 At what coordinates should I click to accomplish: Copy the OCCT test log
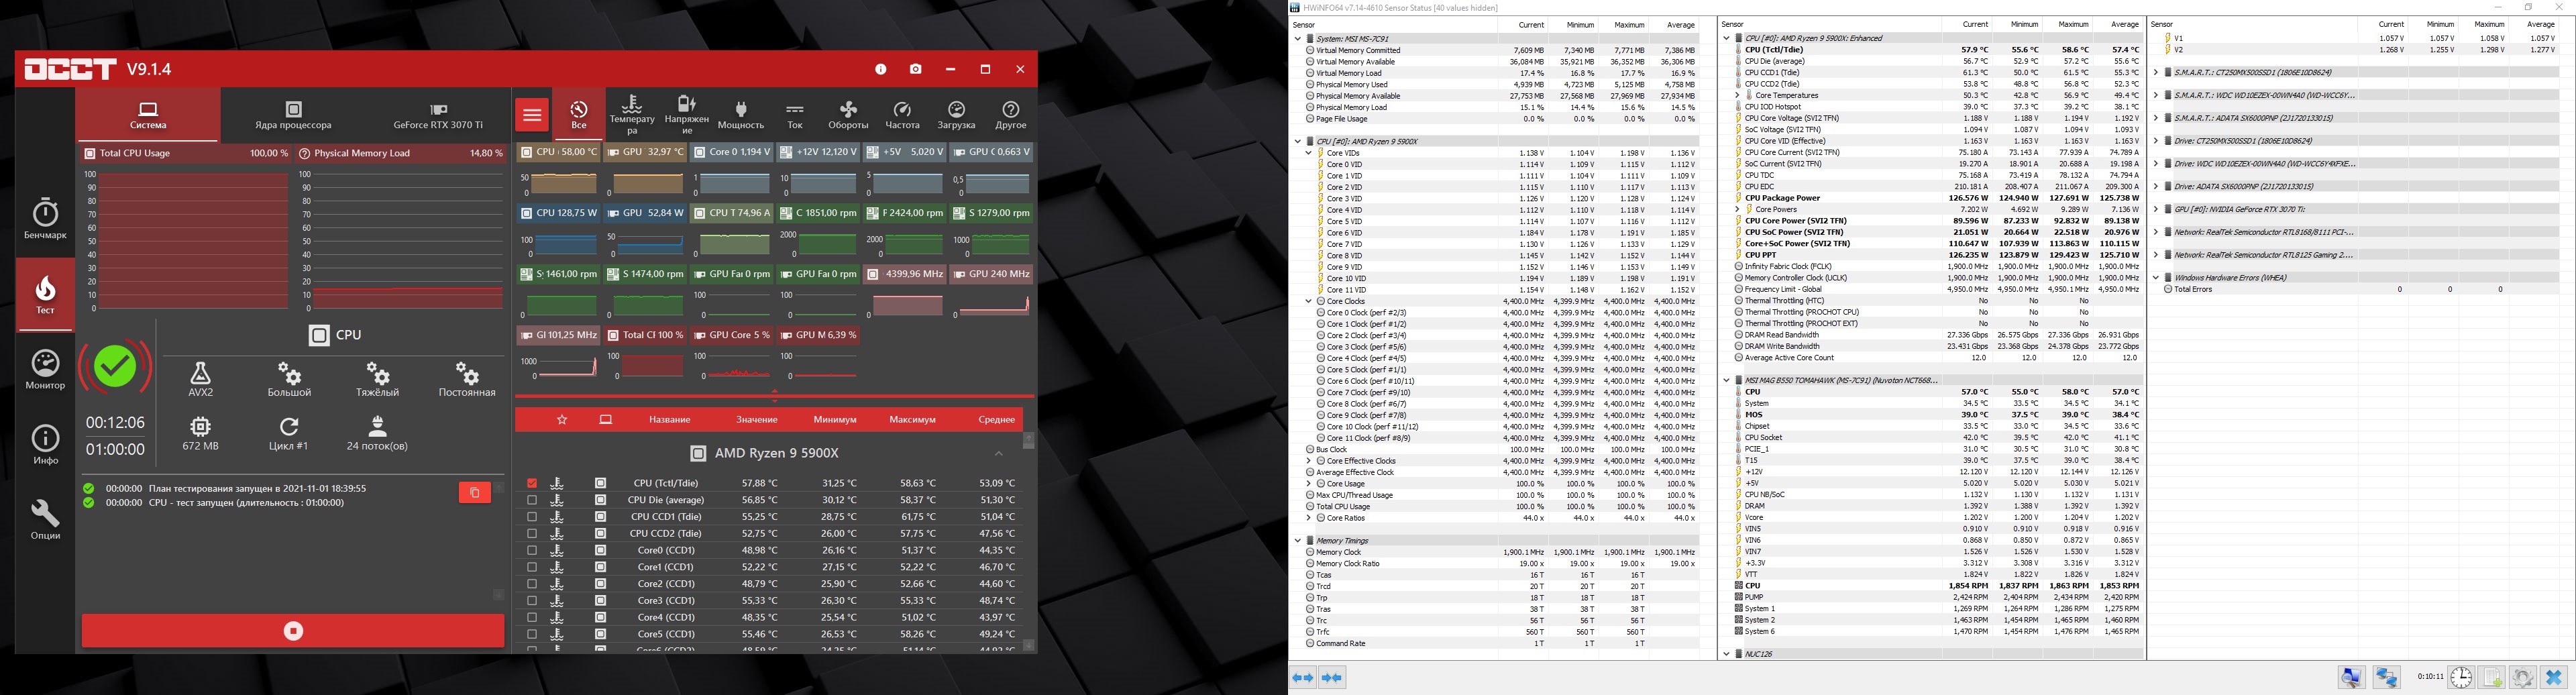[x=474, y=492]
